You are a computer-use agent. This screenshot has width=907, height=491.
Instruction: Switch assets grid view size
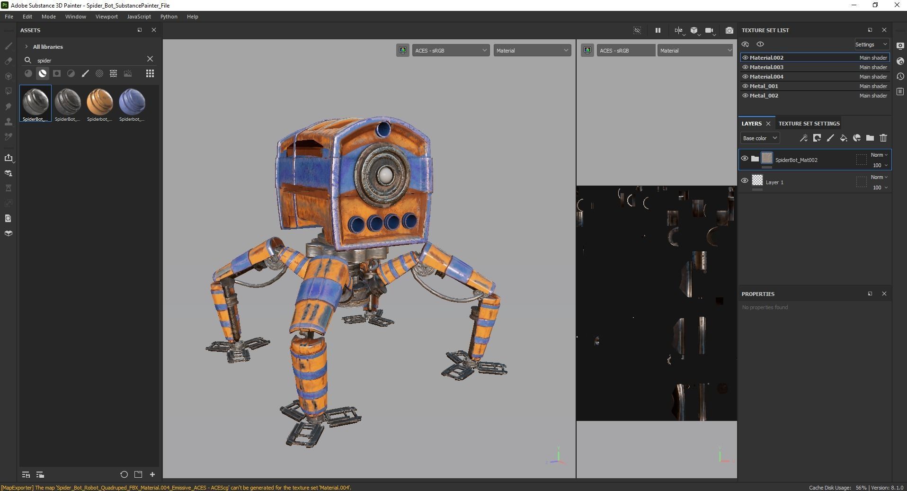[150, 73]
